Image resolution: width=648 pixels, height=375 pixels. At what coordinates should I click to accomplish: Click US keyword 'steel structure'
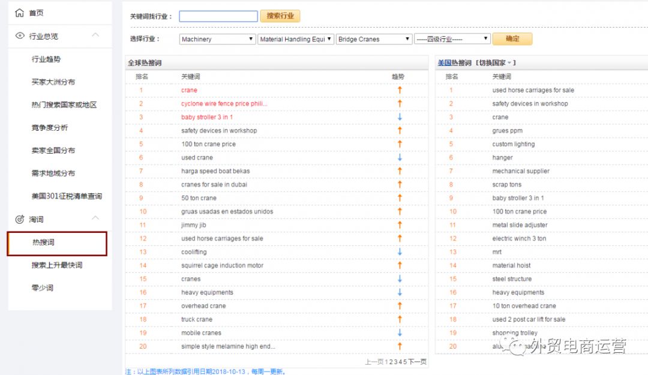click(512, 278)
